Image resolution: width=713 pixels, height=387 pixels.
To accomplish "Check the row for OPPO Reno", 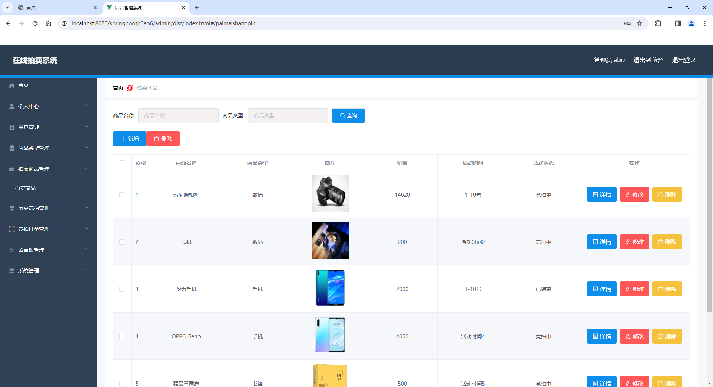I will [x=122, y=336].
